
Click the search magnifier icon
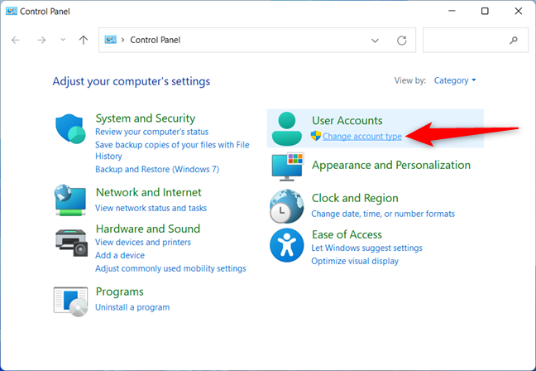(x=514, y=41)
